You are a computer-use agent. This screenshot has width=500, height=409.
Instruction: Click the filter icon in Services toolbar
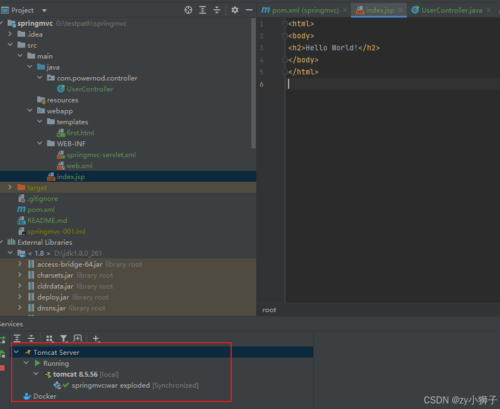click(x=64, y=338)
